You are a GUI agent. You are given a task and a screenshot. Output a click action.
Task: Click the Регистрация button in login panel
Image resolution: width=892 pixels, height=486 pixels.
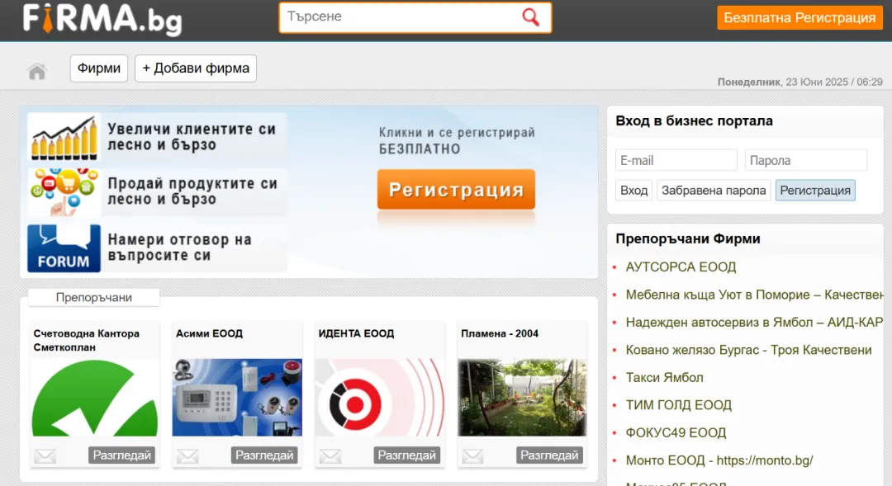pos(815,191)
